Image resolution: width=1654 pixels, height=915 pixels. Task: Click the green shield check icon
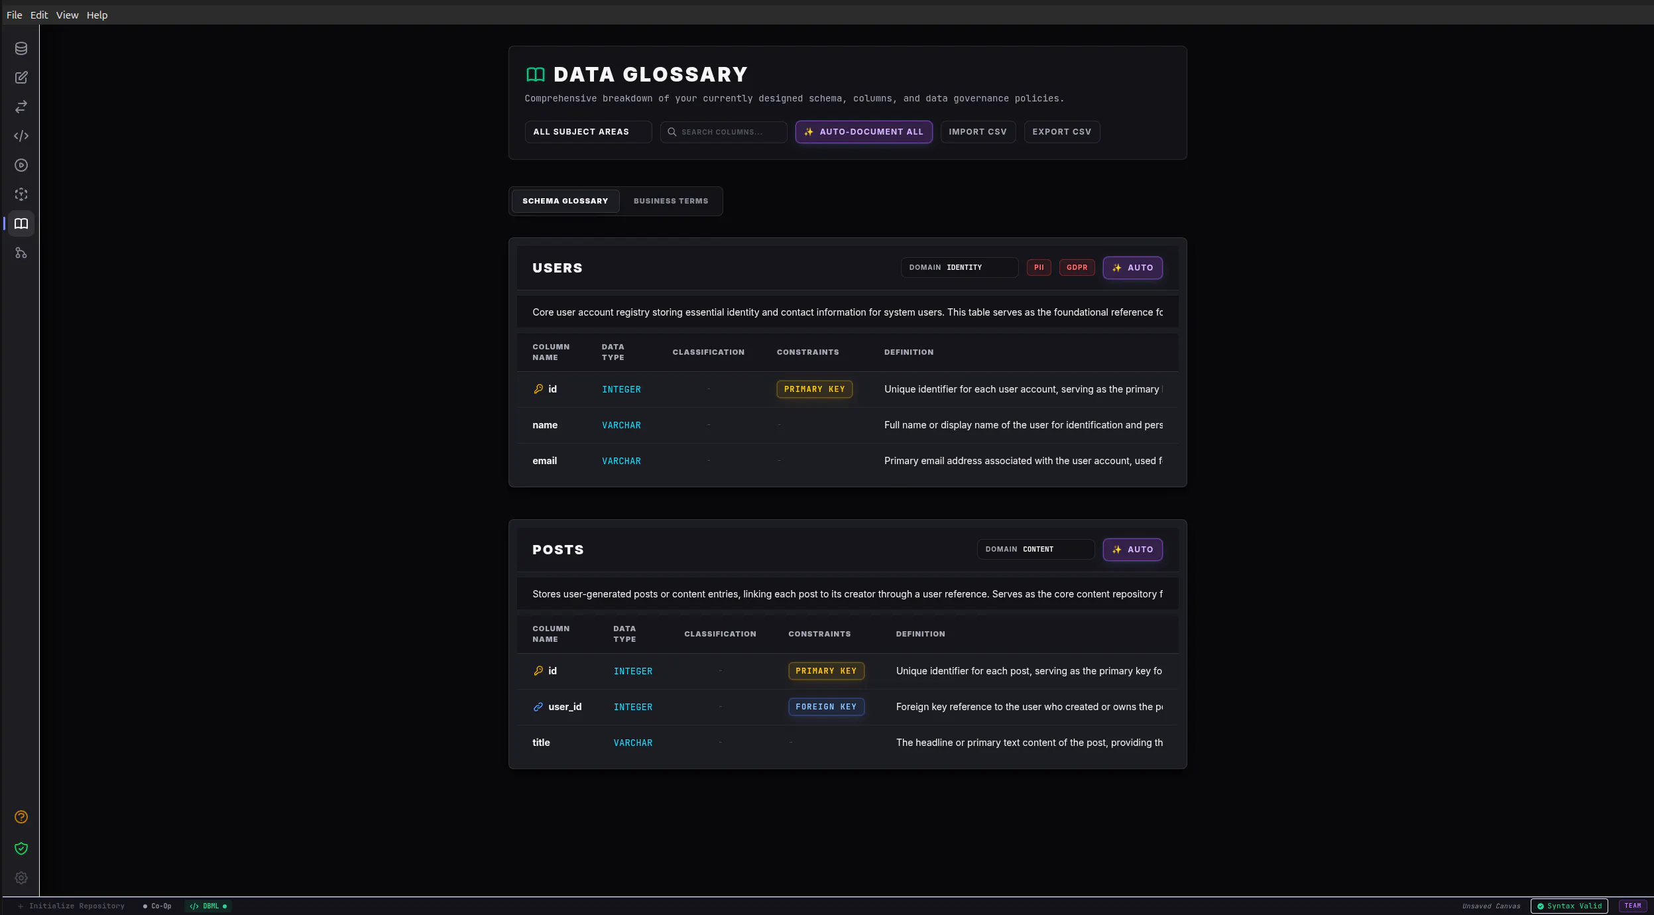click(21, 849)
